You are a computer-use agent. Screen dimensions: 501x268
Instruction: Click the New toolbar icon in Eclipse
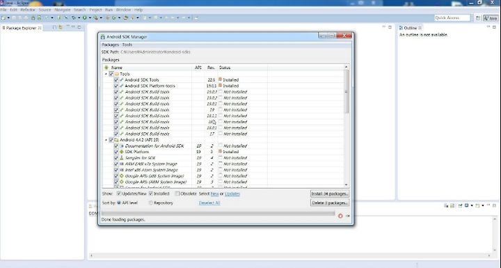point(3,17)
